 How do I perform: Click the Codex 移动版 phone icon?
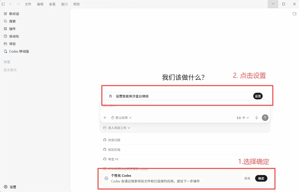[5, 51]
